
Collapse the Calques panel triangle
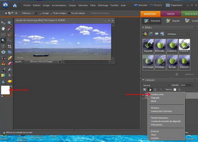point(143,80)
